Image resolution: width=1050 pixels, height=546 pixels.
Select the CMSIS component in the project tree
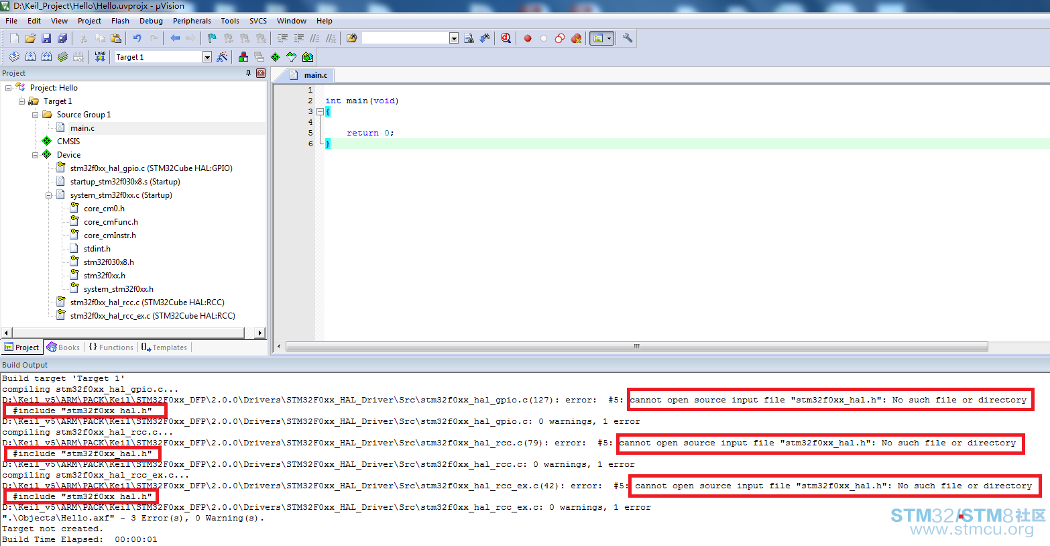tap(68, 142)
